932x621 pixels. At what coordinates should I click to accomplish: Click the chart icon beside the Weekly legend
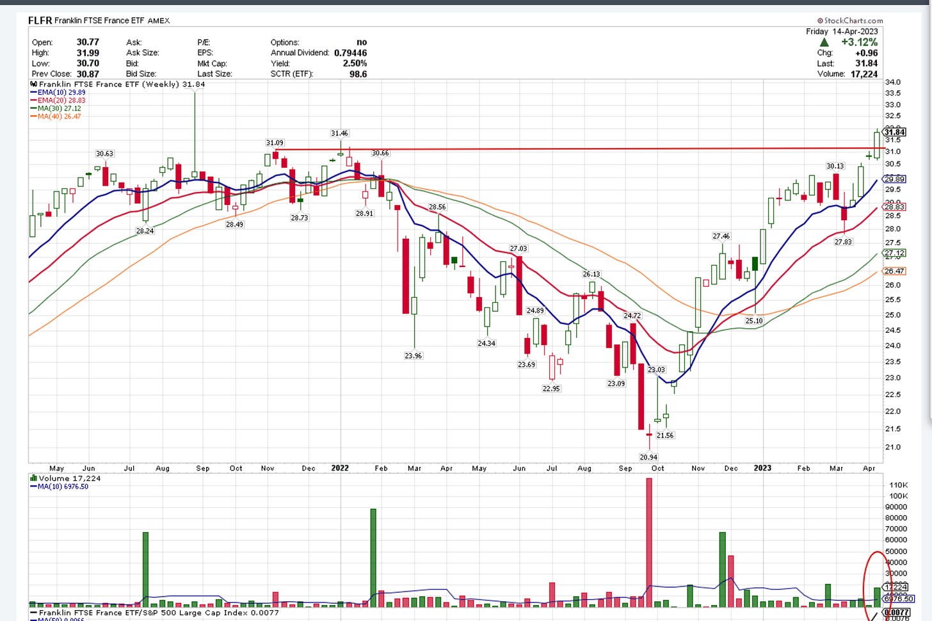coord(33,85)
